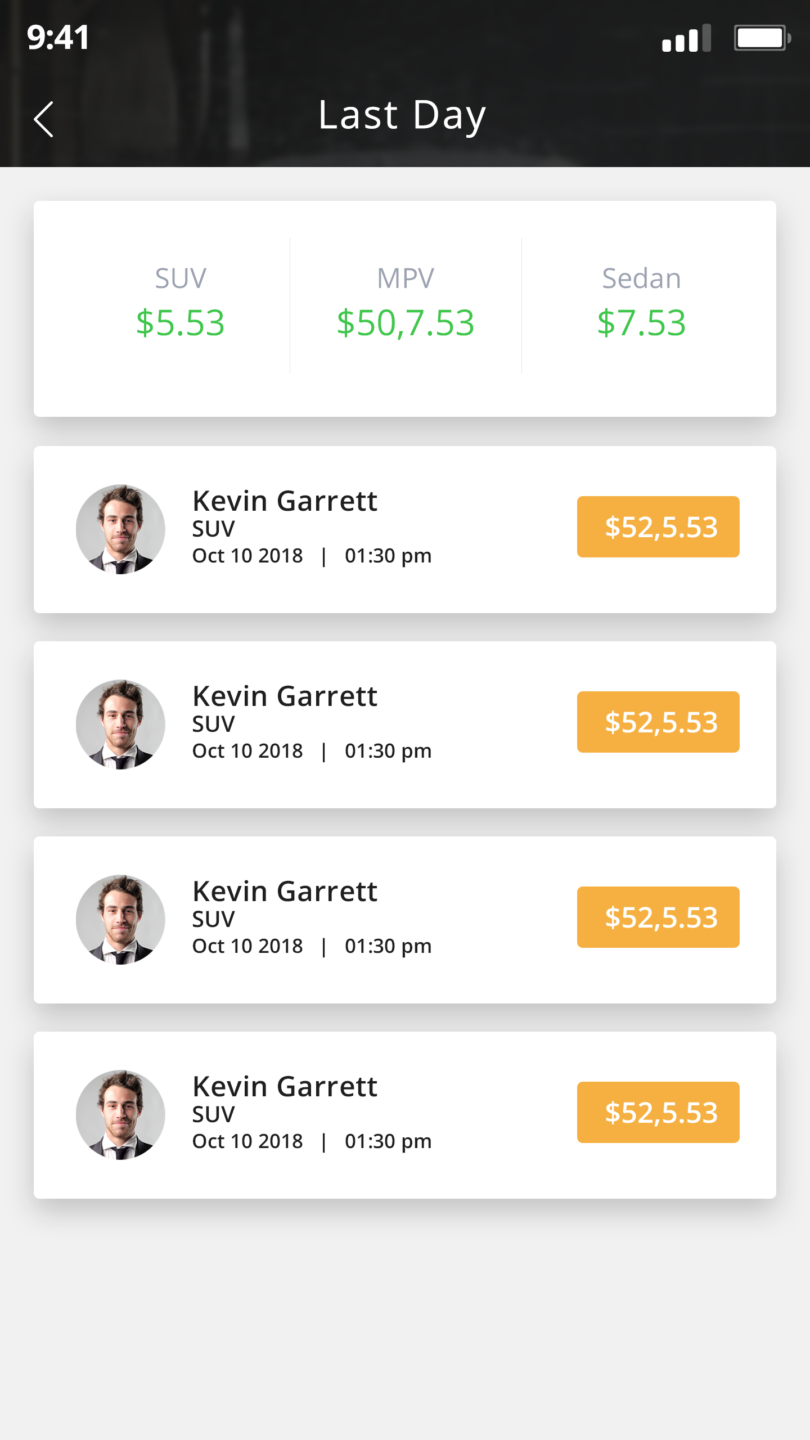This screenshot has width=810, height=1440.
Task: Tap the cellular signal strength icon
Action: coord(686,38)
